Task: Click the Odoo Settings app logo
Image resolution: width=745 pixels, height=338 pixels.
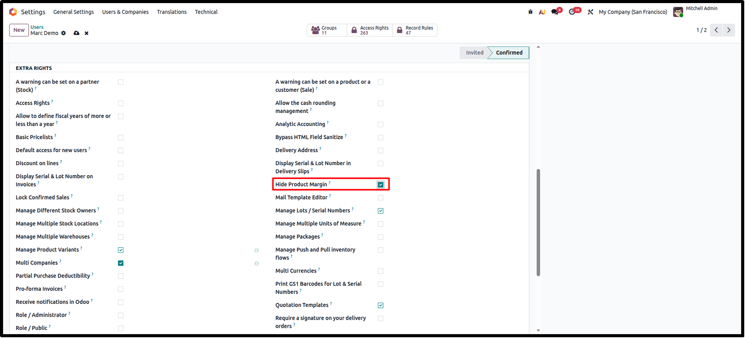Action: [13, 12]
